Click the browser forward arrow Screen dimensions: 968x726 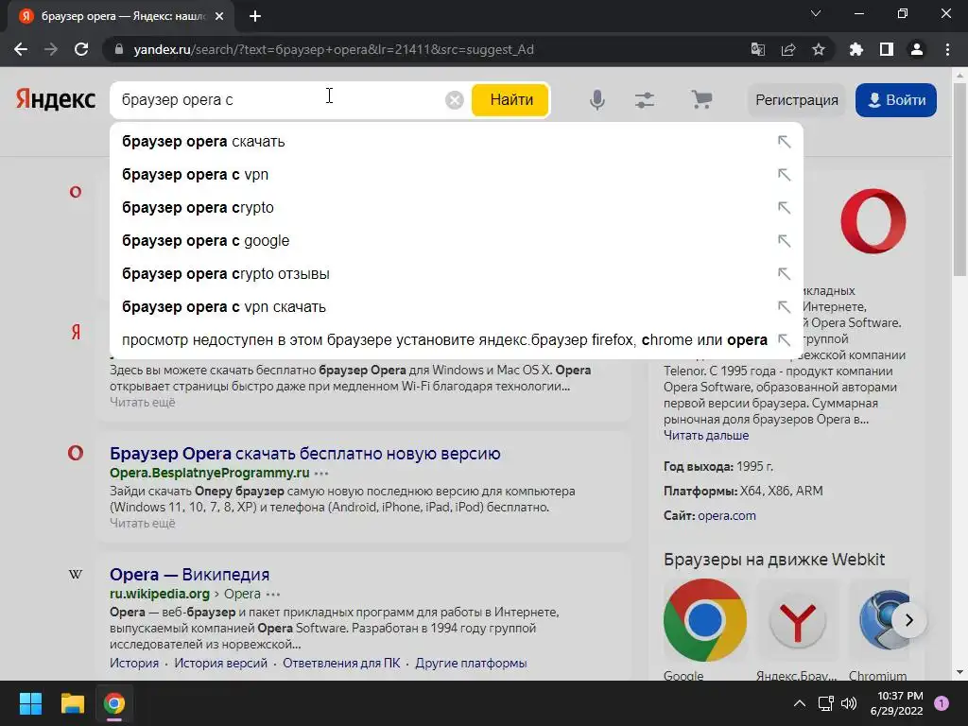[51, 49]
